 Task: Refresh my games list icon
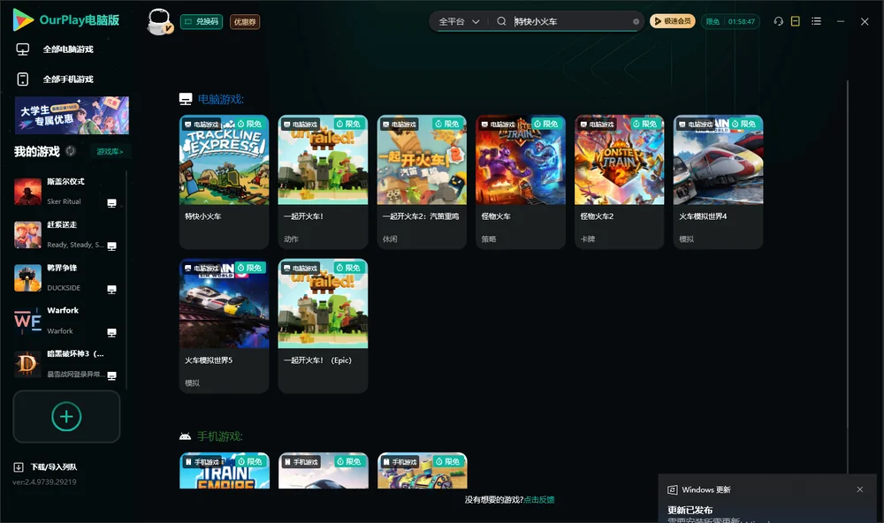pyautogui.click(x=71, y=151)
